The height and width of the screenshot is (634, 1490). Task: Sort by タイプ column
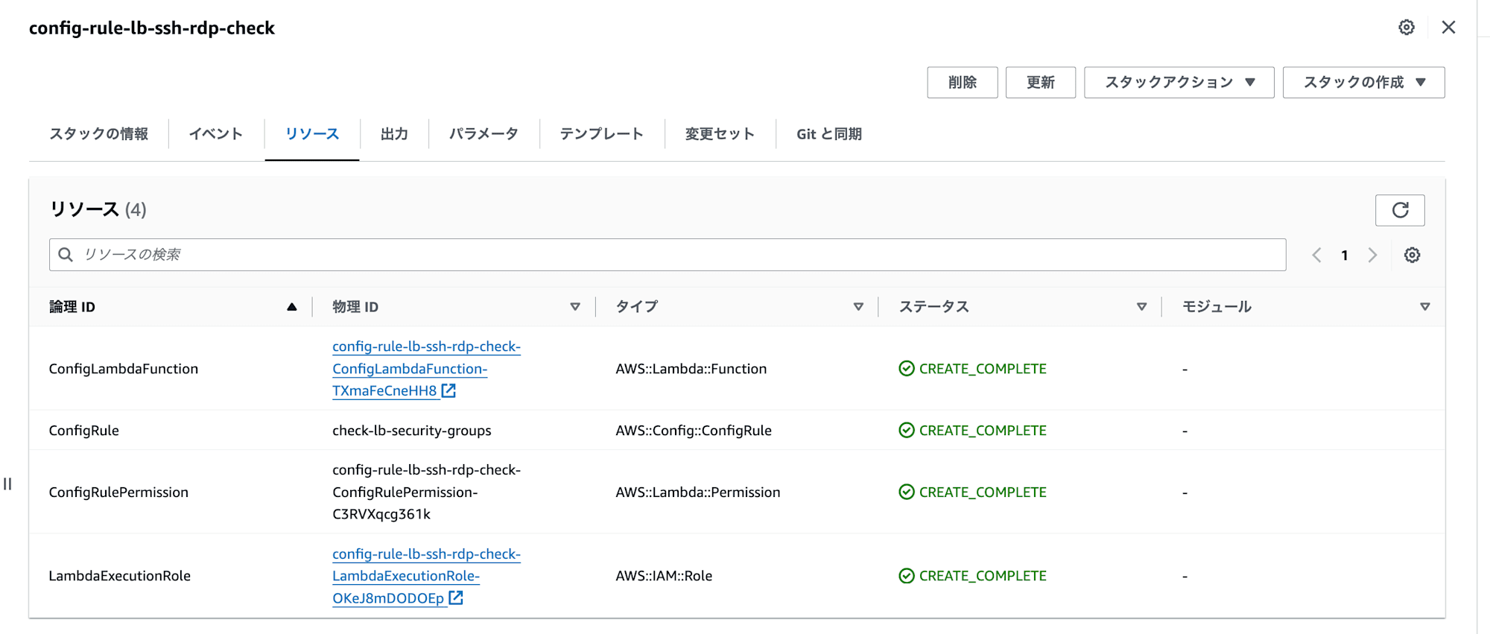[858, 307]
